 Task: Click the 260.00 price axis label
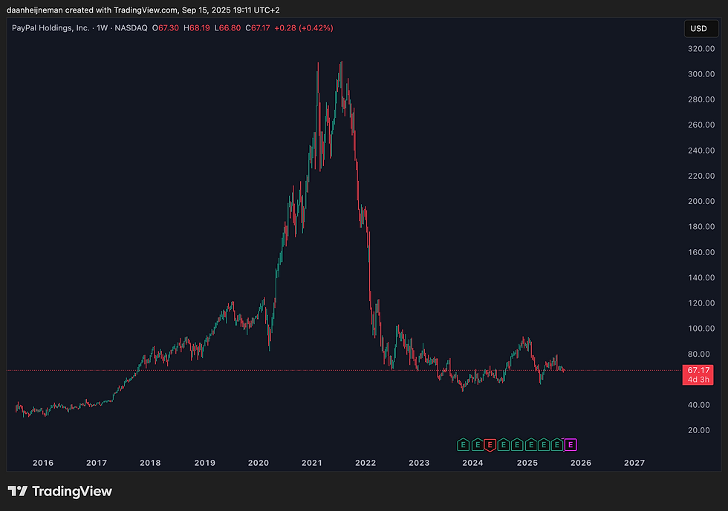(701, 125)
